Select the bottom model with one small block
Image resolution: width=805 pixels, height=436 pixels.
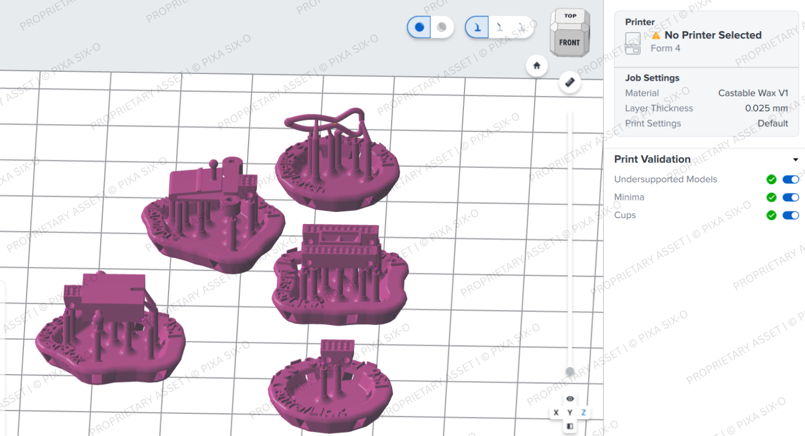330,386
